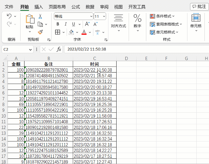Click the Undo arrow icon

9,16
